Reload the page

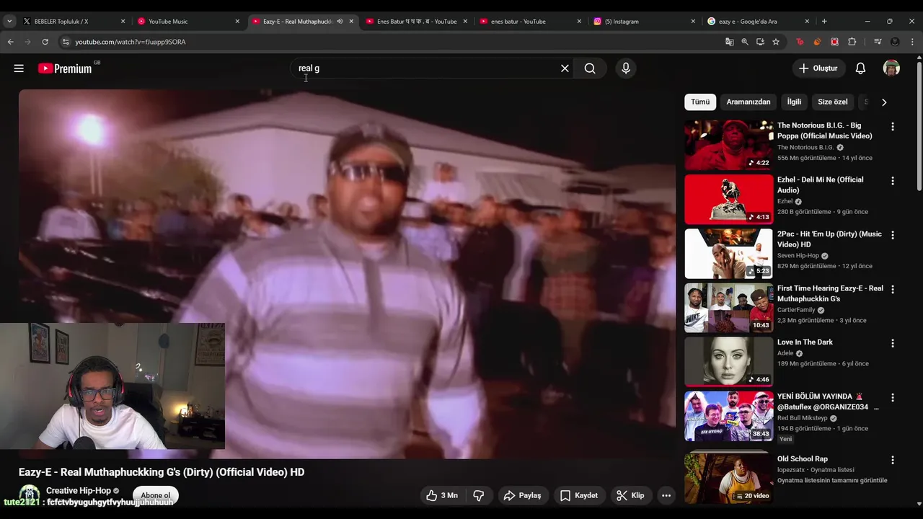[x=45, y=42]
